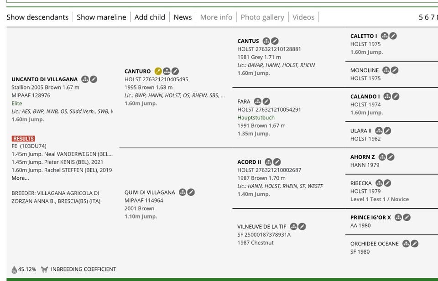
Task: Edit PRINCE IG'OR X with pencil icon
Action: [x=407, y=217]
